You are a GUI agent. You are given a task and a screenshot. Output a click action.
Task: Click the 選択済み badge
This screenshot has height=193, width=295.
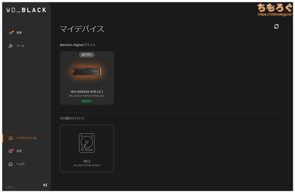[x=87, y=55]
